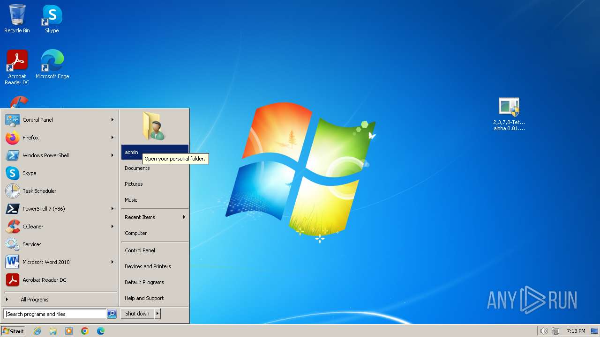Viewport: 600px width, 337px height.
Task: Select Task Scheduler label in Start menu
Action: (x=39, y=191)
